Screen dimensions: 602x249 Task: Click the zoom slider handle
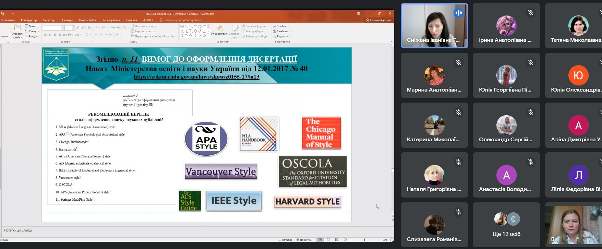(364, 240)
